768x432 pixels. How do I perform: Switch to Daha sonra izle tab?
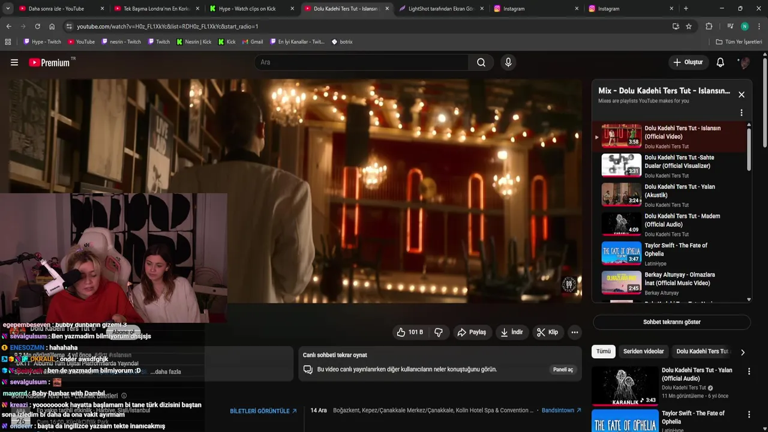pos(61,8)
